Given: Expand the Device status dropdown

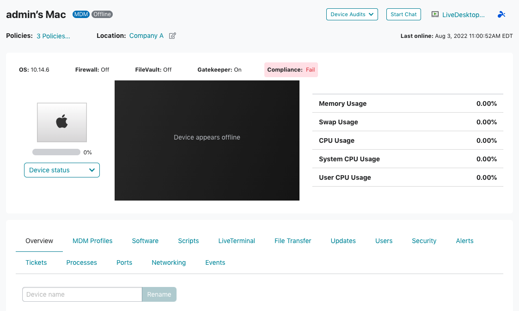Looking at the screenshot, I should coord(62,170).
